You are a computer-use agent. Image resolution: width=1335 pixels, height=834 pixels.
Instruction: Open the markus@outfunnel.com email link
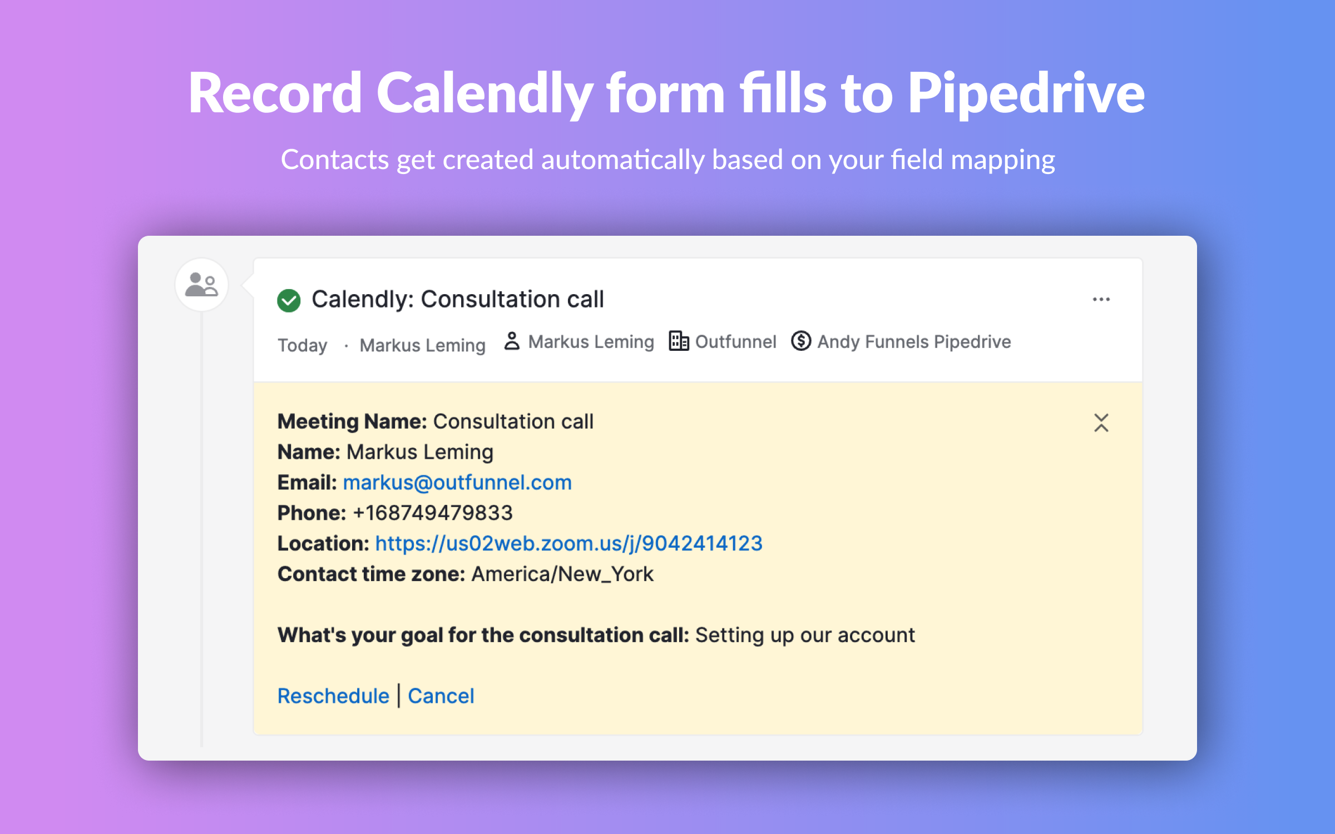pyautogui.click(x=457, y=482)
